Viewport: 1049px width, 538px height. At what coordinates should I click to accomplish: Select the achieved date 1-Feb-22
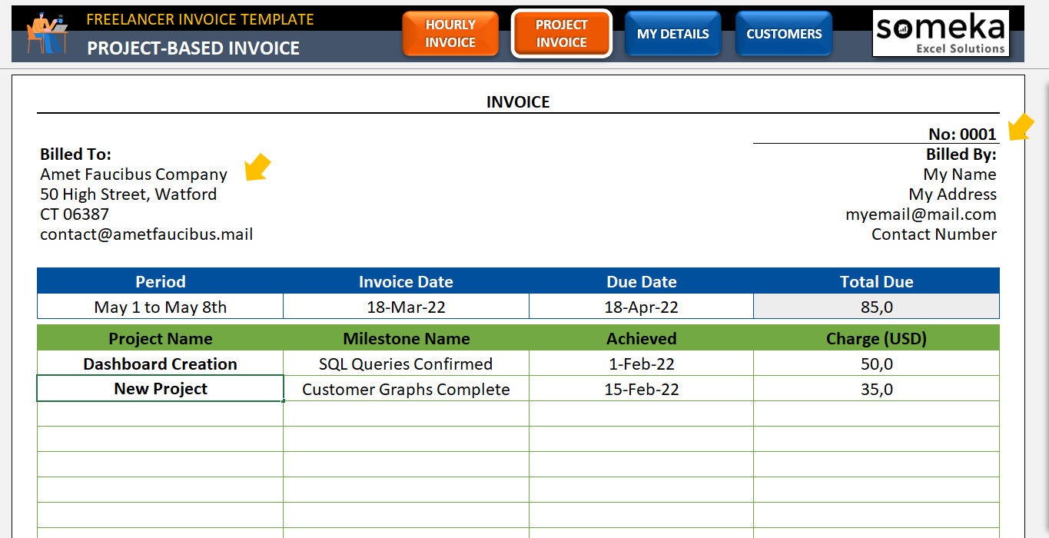tap(641, 364)
